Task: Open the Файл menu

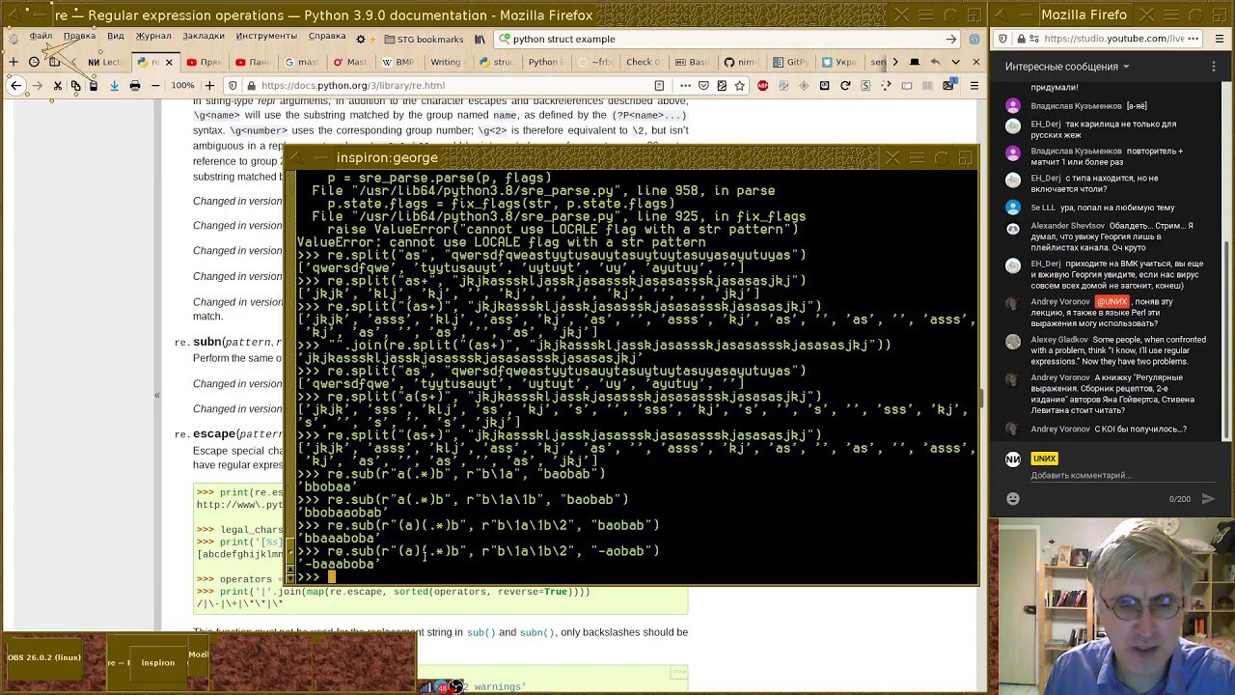Action: click(x=41, y=36)
